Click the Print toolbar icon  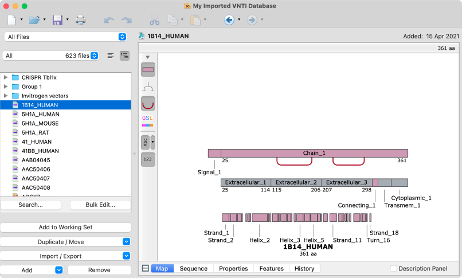pos(80,20)
